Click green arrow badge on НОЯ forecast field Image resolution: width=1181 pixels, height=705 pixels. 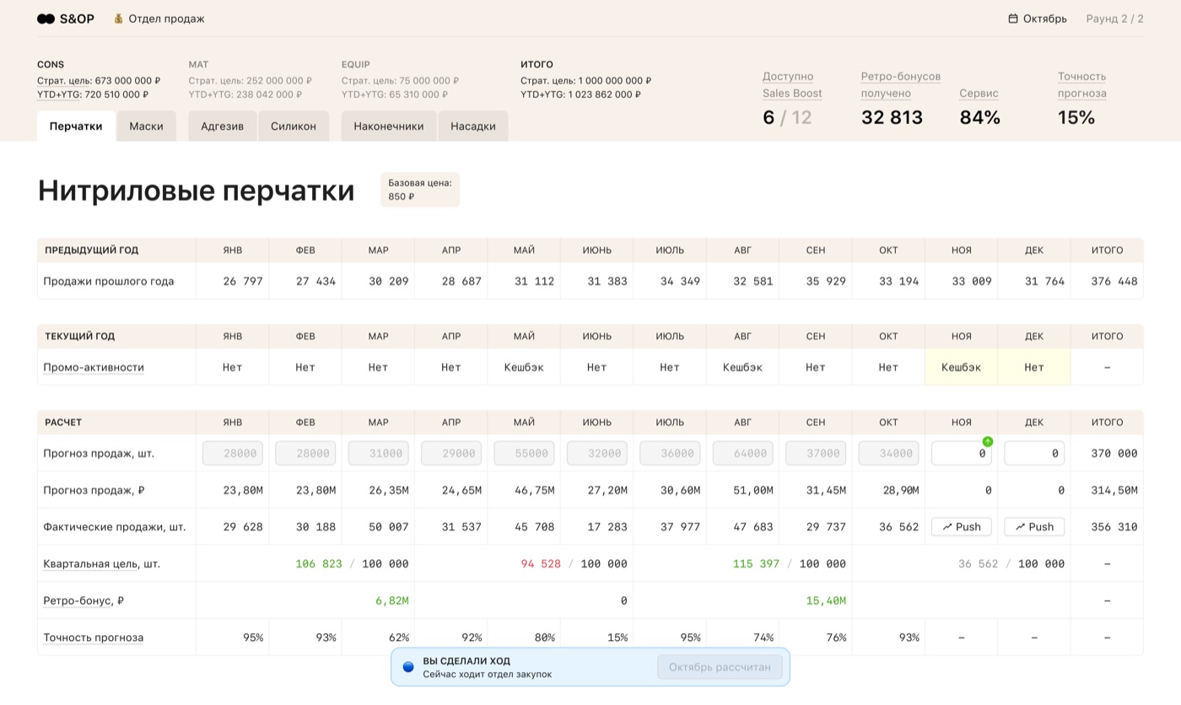point(988,442)
